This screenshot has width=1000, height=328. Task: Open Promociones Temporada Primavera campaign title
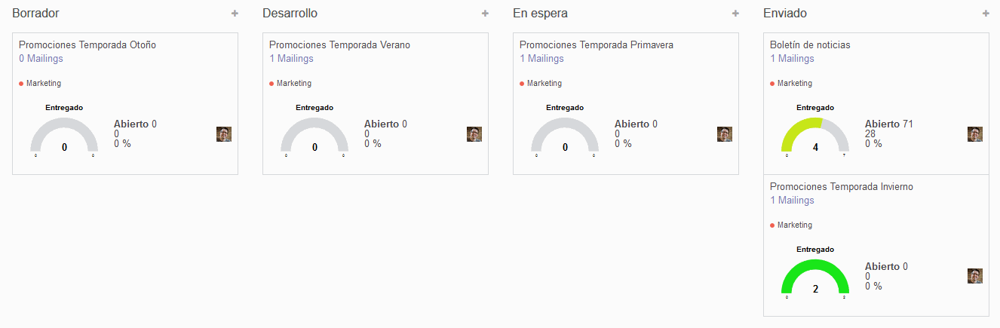[x=596, y=45]
